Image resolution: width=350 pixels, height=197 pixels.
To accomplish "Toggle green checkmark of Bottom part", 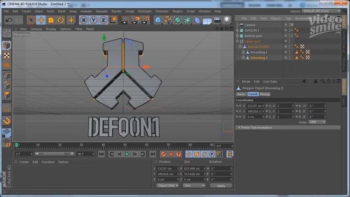I will click(x=291, y=36).
